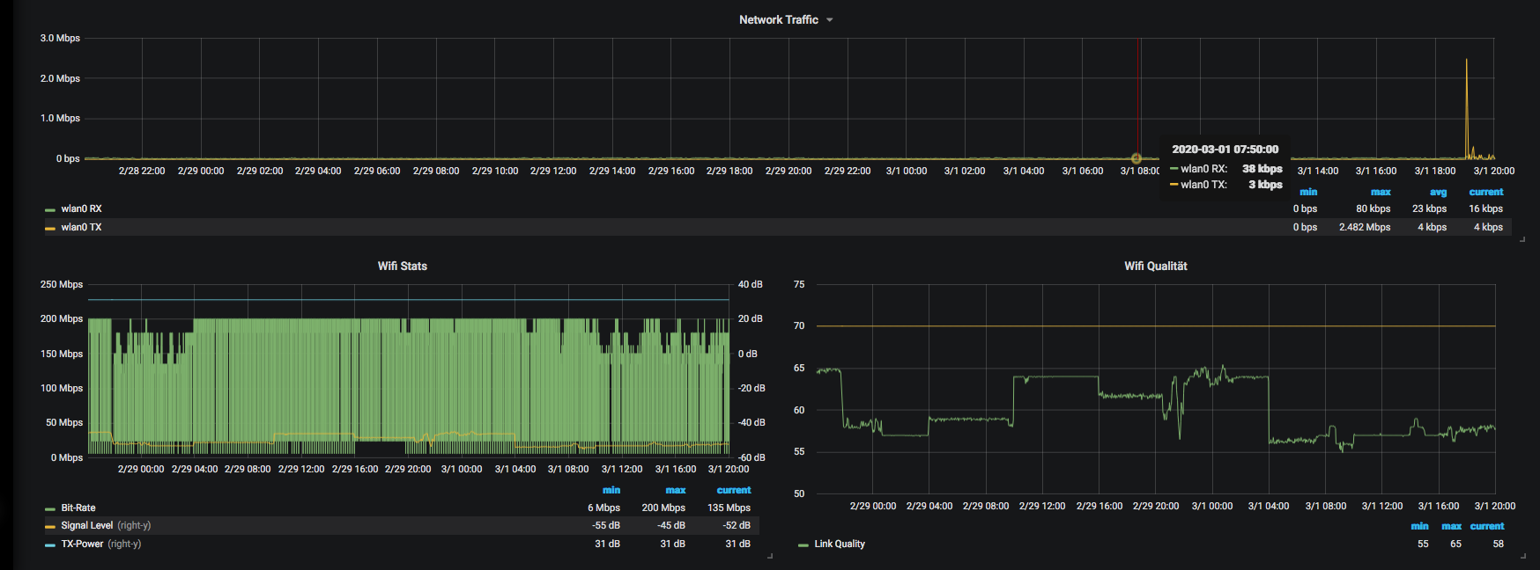The width and height of the screenshot is (1540, 570).
Task: Click the green Link Quality color icon
Action: (x=803, y=544)
